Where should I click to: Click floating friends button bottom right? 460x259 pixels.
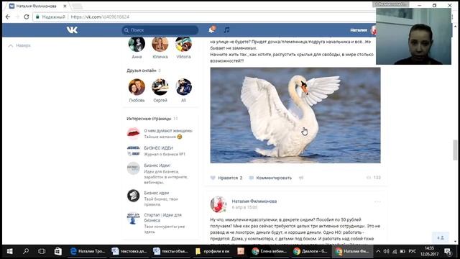(441, 237)
